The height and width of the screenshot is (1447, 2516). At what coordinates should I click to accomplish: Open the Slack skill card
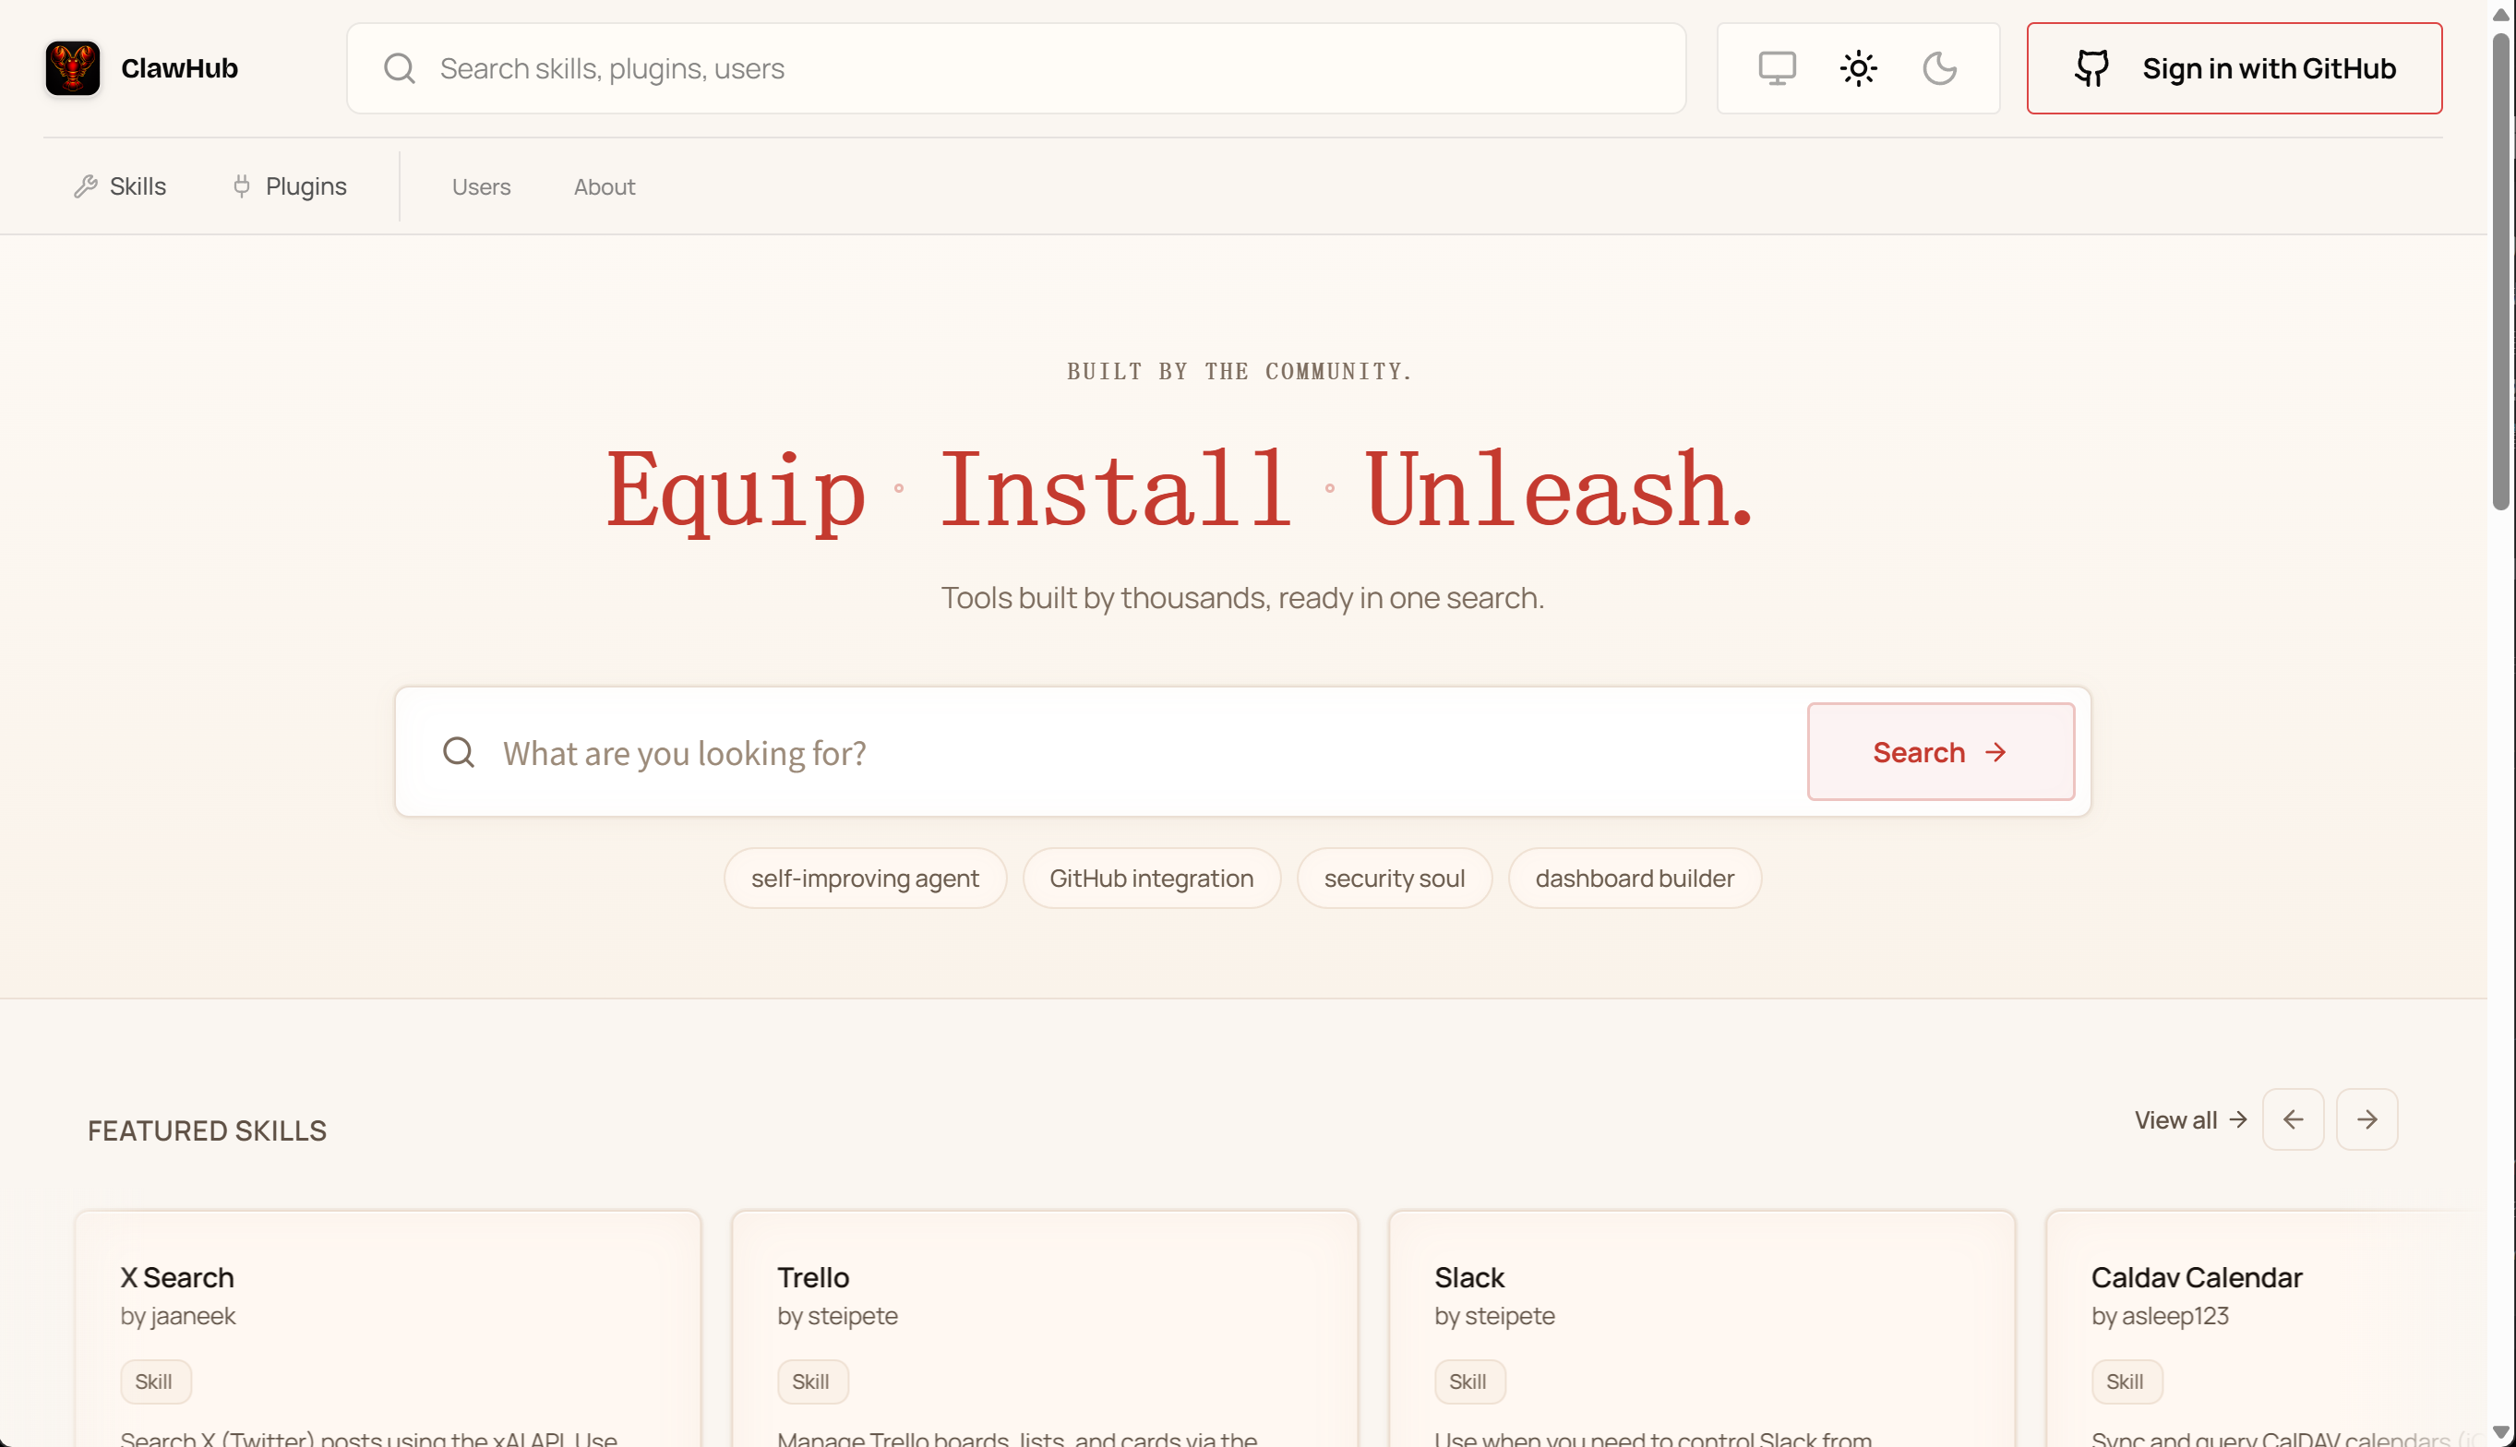[x=1701, y=1329]
